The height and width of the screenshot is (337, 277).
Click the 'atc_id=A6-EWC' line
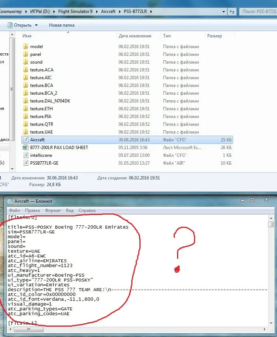pos(27,256)
